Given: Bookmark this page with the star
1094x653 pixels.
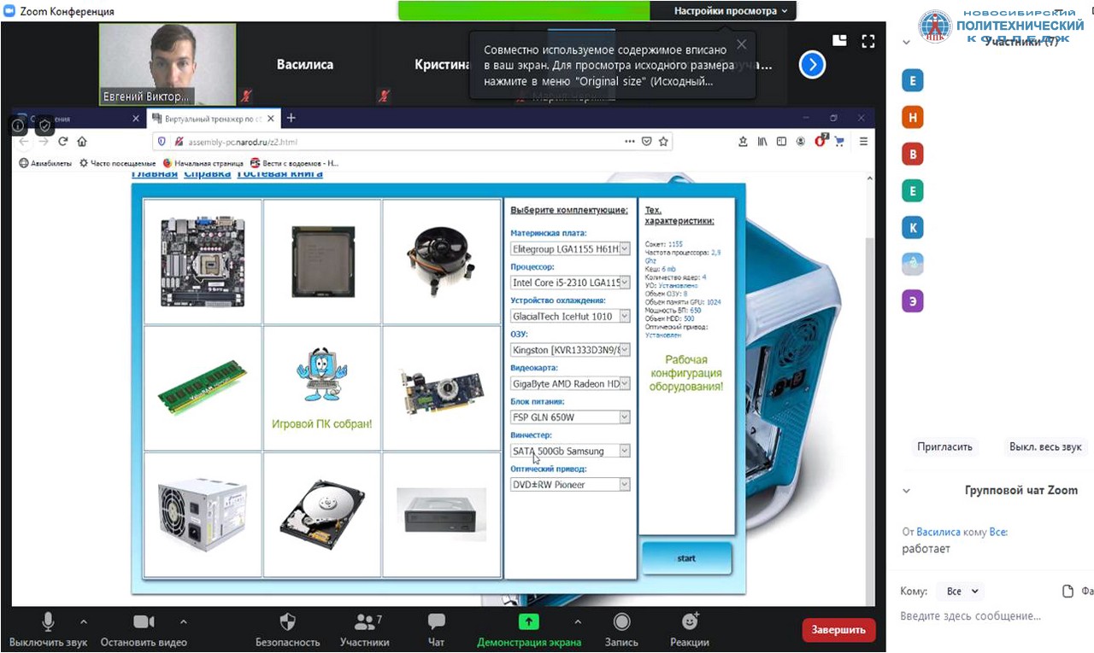Looking at the screenshot, I should coord(663,142).
